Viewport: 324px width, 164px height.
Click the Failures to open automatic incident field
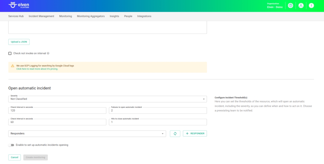point(158,111)
